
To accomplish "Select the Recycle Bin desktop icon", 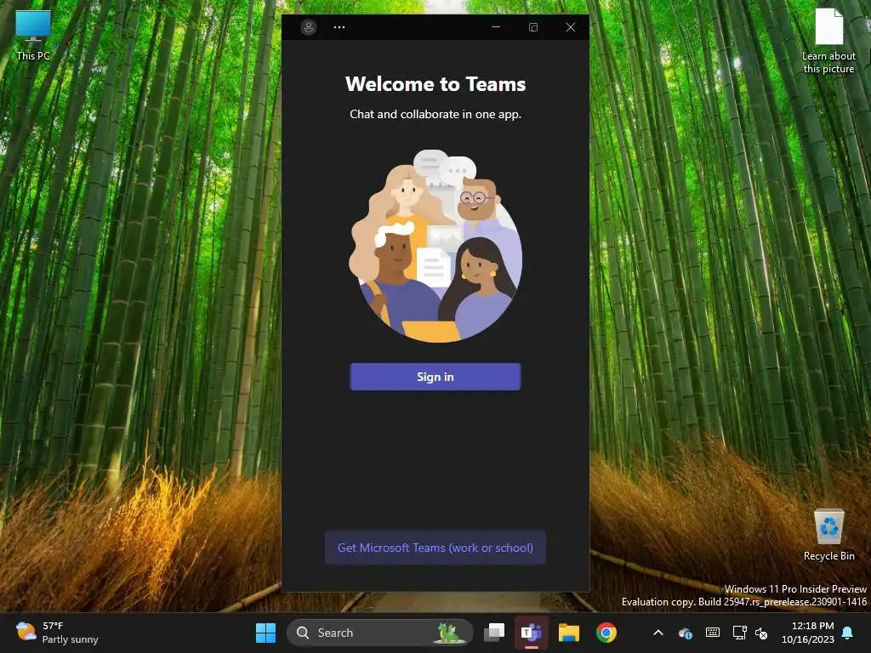I will coord(828,535).
